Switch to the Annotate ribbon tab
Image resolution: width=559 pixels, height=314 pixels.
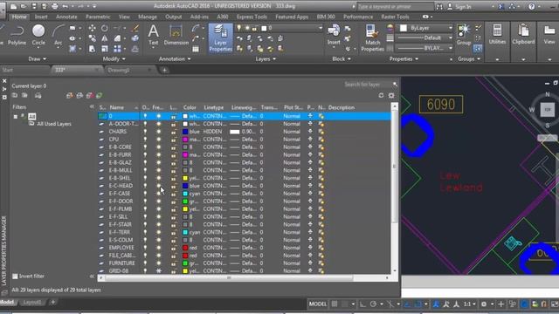(66, 17)
